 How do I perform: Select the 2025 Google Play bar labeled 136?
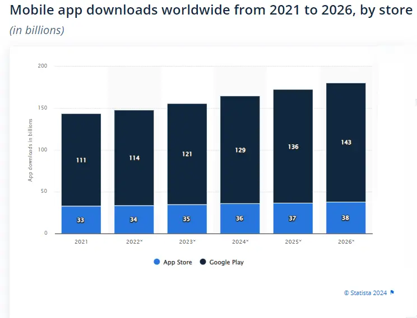click(x=293, y=146)
